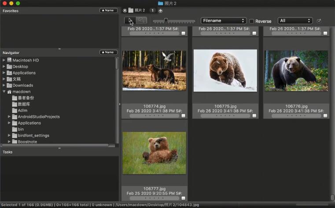Click the 数据库 folder icon
This screenshot has width=335, height=208.
[x=15, y=104]
